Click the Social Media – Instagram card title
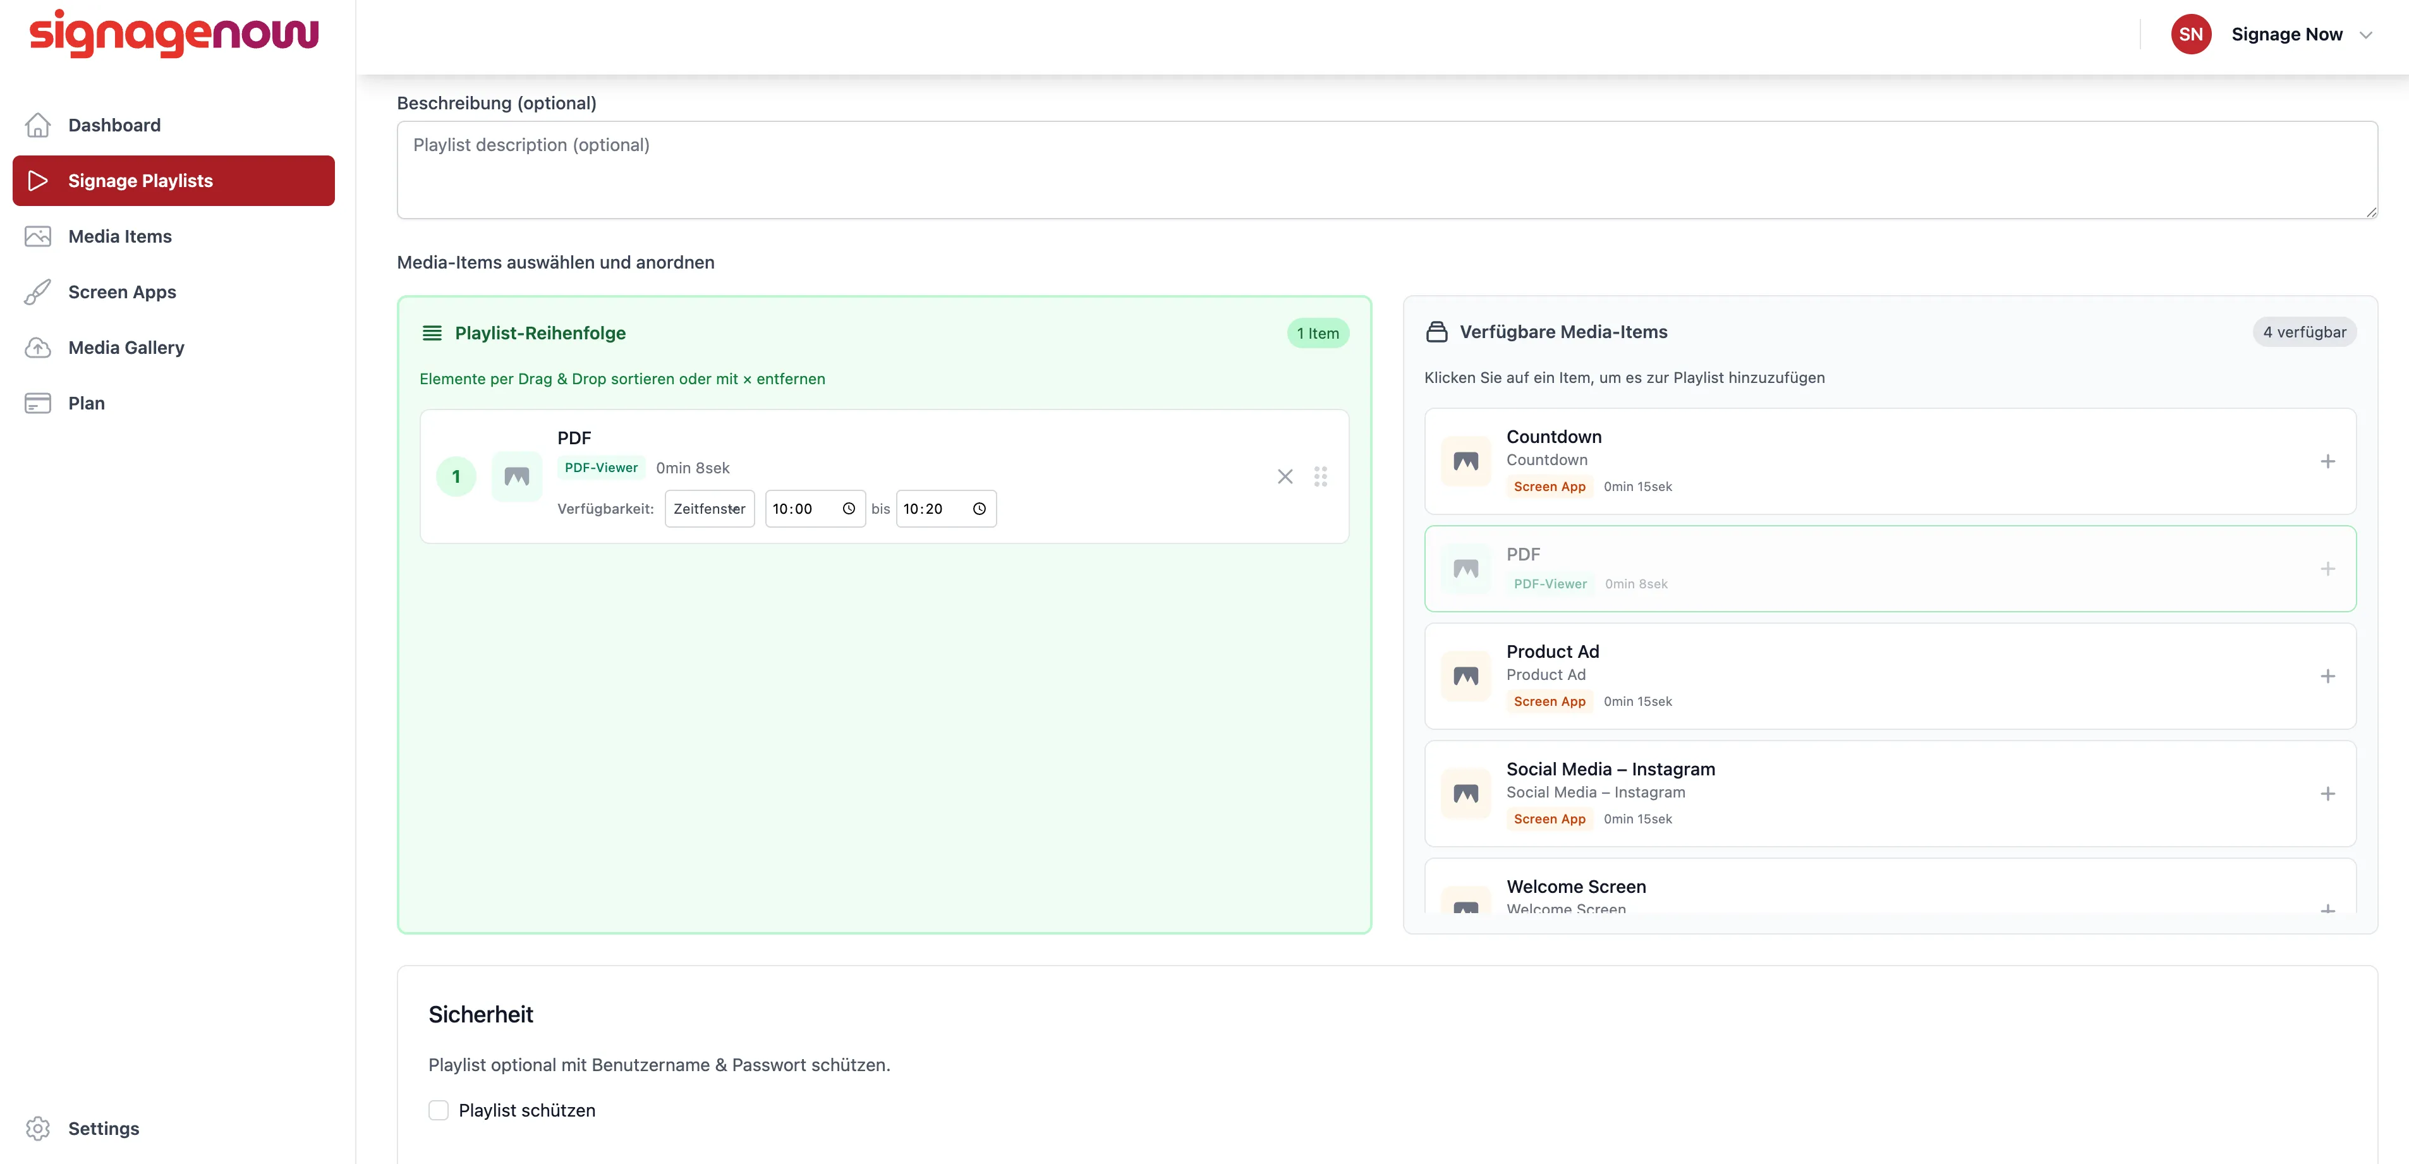2409x1164 pixels. pyautogui.click(x=1610, y=770)
